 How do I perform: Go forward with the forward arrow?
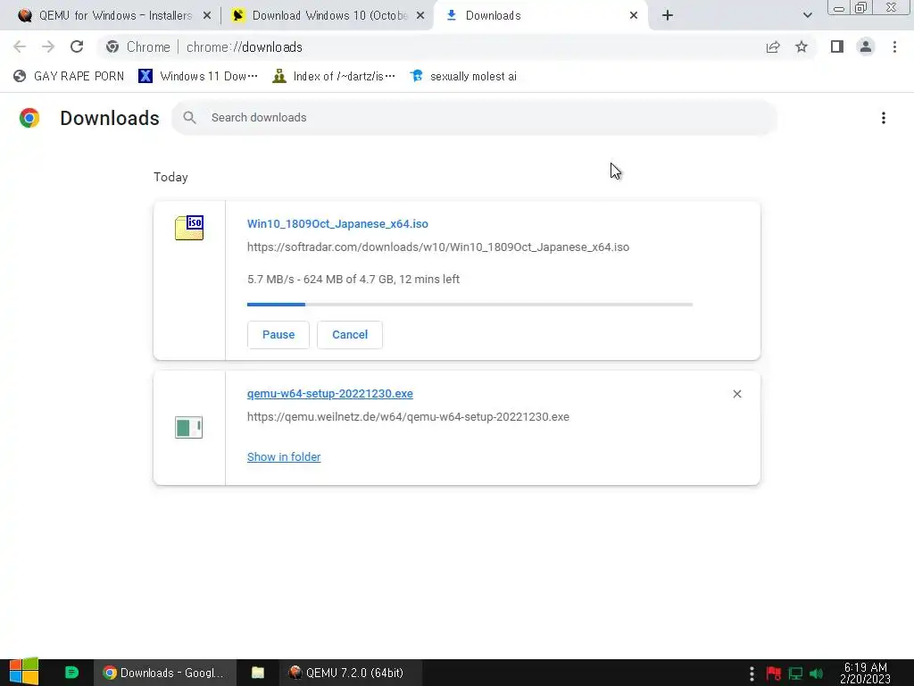pyautogui.click(x=48, y=46)
